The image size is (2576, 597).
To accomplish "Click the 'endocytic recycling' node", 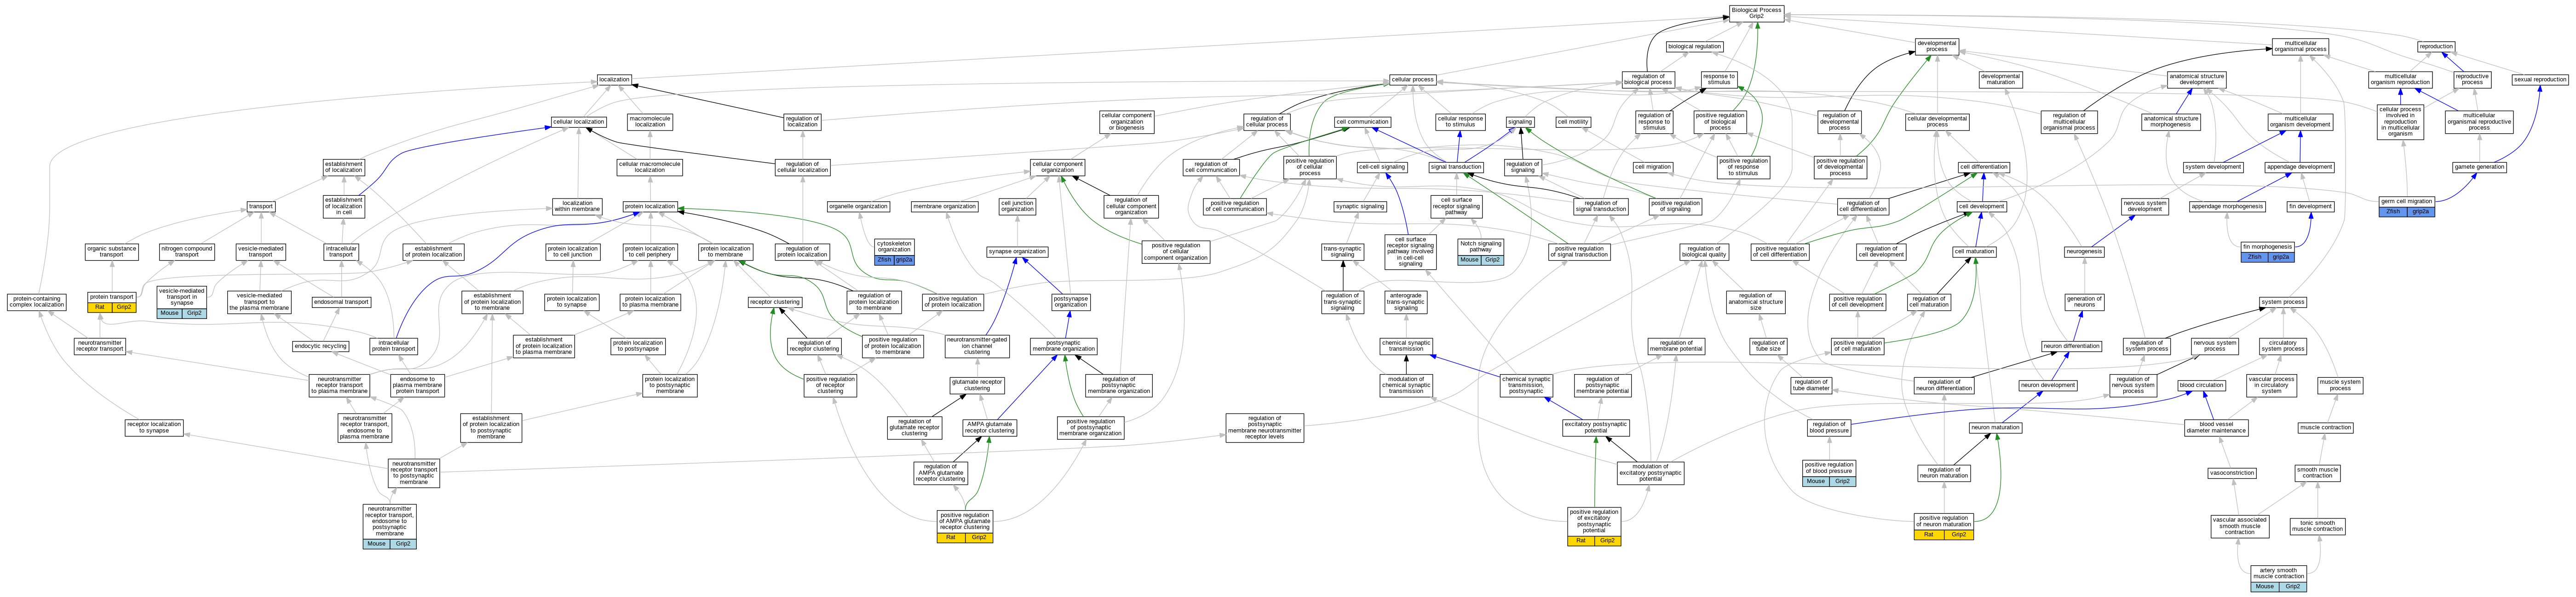I will click(321, 347).
